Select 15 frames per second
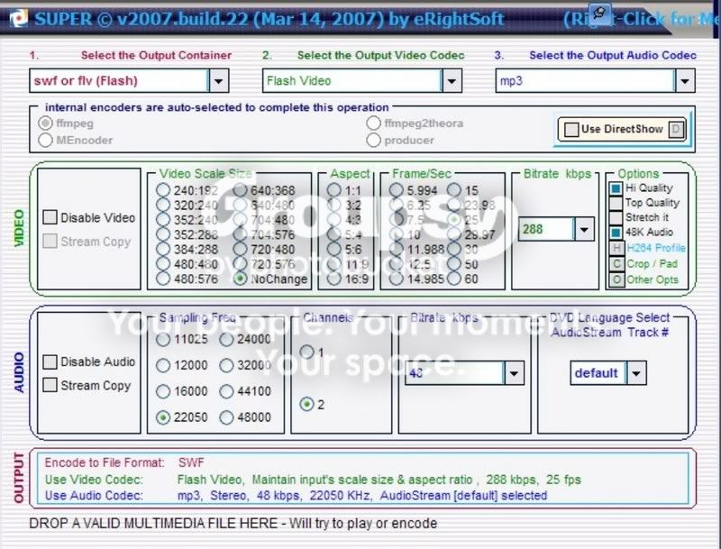The height and width of the screenshot is (549, 721). click(x=454, y=190)
